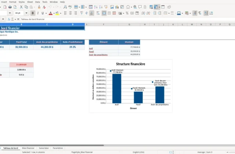
Task: Expand the Conditional Formatting arrow
Action: (x=190, y=13)
